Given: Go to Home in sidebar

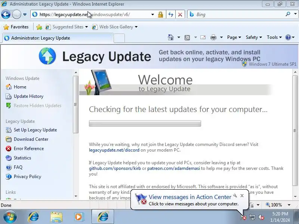Looking at the screenshot, I should click(x=20, y=87).
